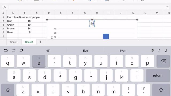Tap the clipboard paste icon on keyboard bar
The height and width of the screenshot is (96, 171).
(x=21, y=50)
